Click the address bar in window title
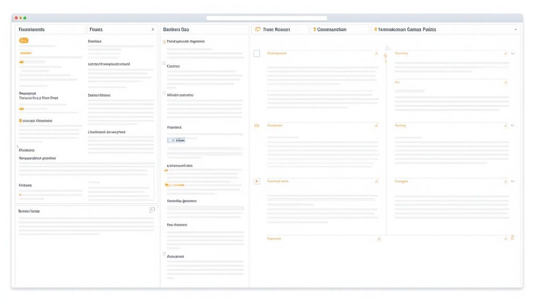The width and height of the screenshot is (534, 300). point(266,18)
